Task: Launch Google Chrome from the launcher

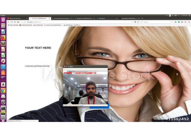Action: pyautogui.click(x=3, y=91)
